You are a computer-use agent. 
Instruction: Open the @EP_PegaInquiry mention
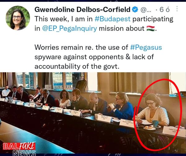(x=69, y=29)
